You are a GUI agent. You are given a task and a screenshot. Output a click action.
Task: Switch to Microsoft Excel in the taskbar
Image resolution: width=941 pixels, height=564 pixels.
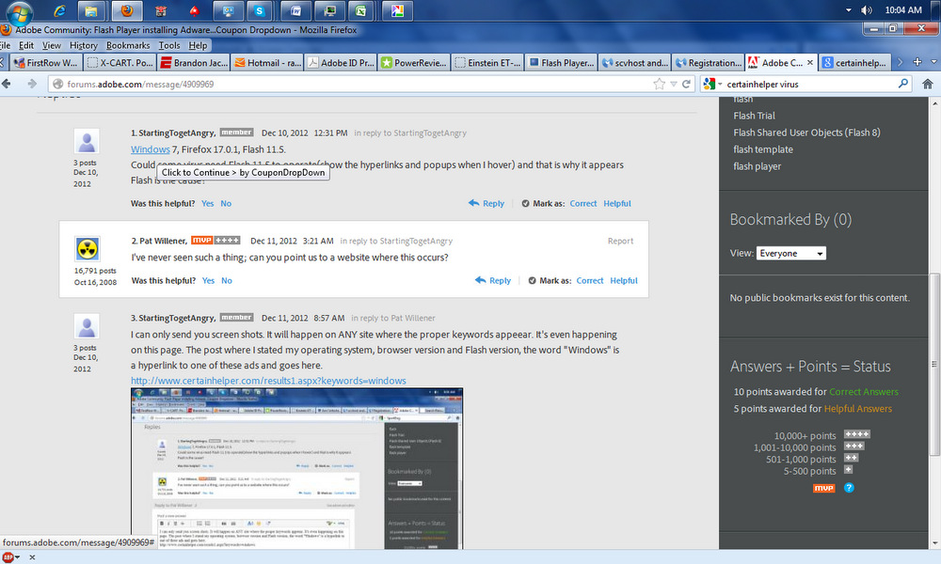pyautogui.click(x=360, y=10)
